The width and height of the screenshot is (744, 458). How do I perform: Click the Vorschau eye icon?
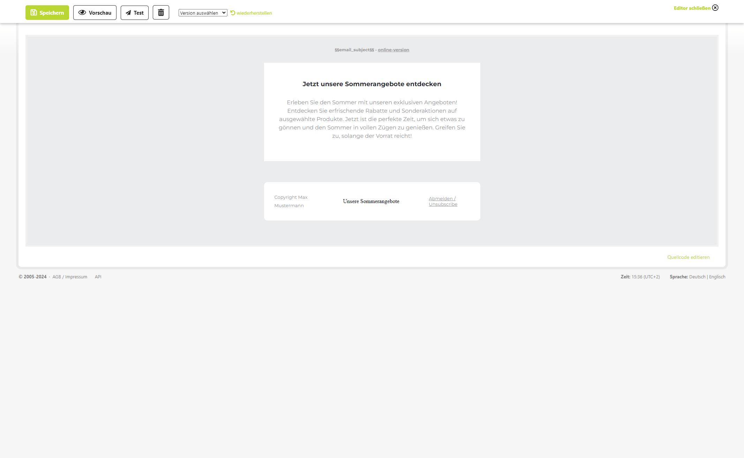[82, 13]
